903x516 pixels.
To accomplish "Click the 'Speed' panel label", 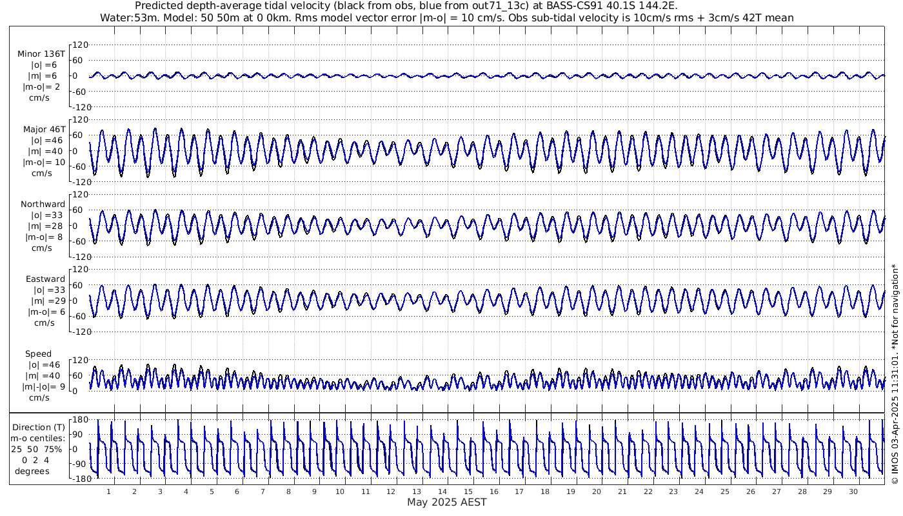I will 38,354.
